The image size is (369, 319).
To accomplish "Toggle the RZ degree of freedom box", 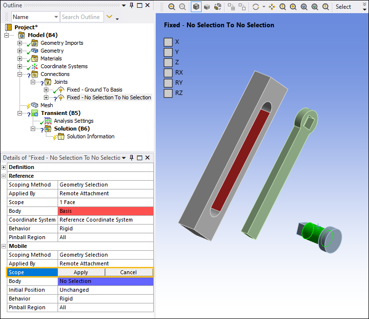I will coord(168,93).
